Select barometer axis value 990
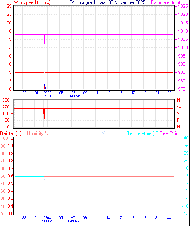 click(x=181, y=64)
